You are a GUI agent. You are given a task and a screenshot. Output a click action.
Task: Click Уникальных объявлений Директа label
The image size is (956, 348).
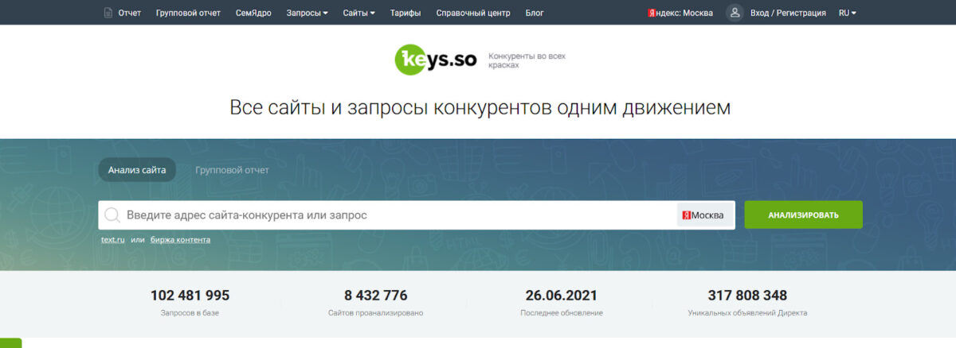point(747,313)
